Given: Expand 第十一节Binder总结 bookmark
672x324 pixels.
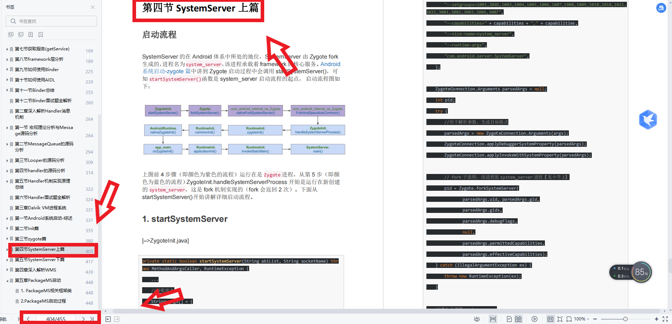Looking at the screenshot, I should tap(7, 91).
